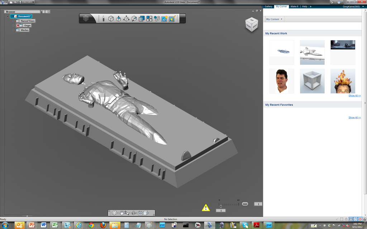Collapse the Document2 tree node

coord(8,16)
